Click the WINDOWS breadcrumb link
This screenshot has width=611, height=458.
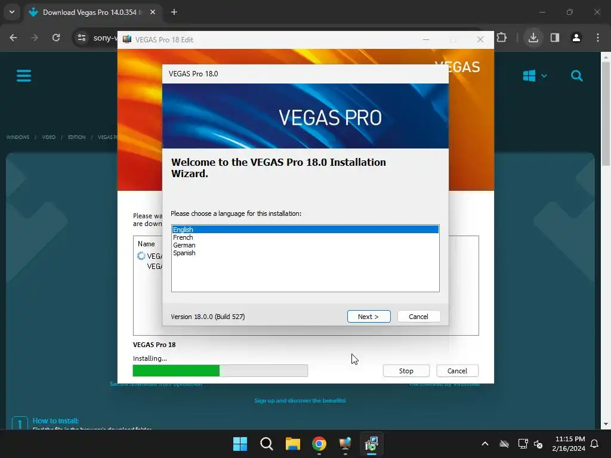18,137
